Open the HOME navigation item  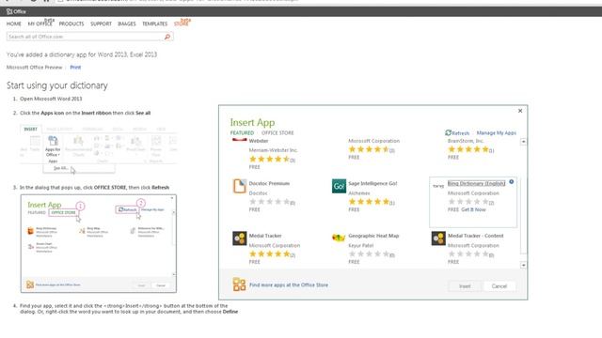pyautogui.click(x=14, y=23)
